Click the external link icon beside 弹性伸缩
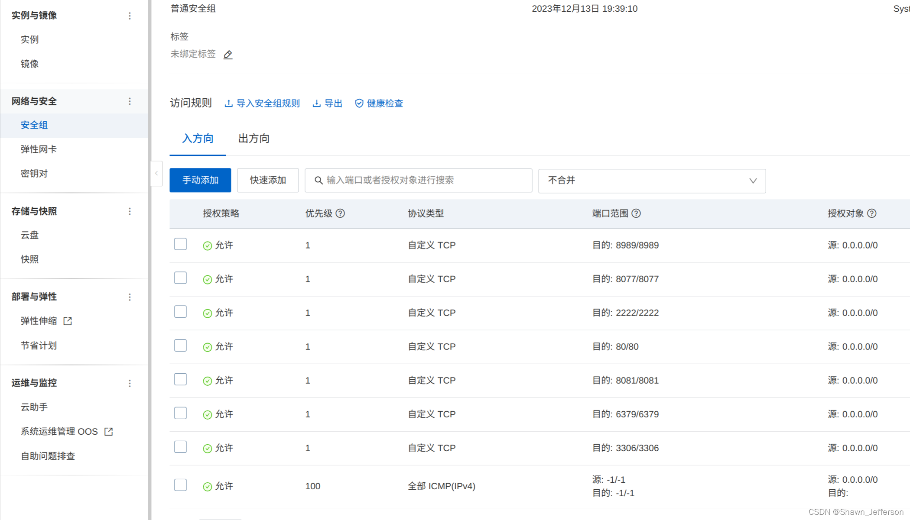Screen dimensions: 910x520 68,321
